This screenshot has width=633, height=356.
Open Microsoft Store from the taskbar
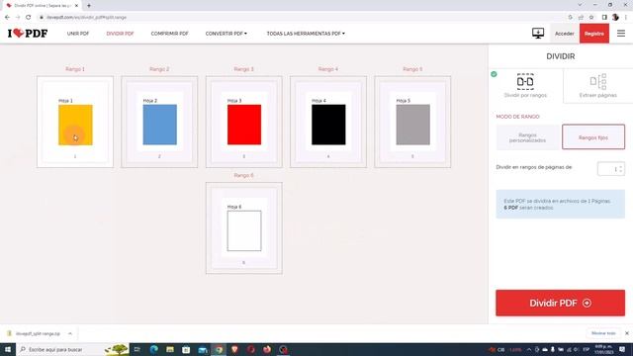pos(186,349)
